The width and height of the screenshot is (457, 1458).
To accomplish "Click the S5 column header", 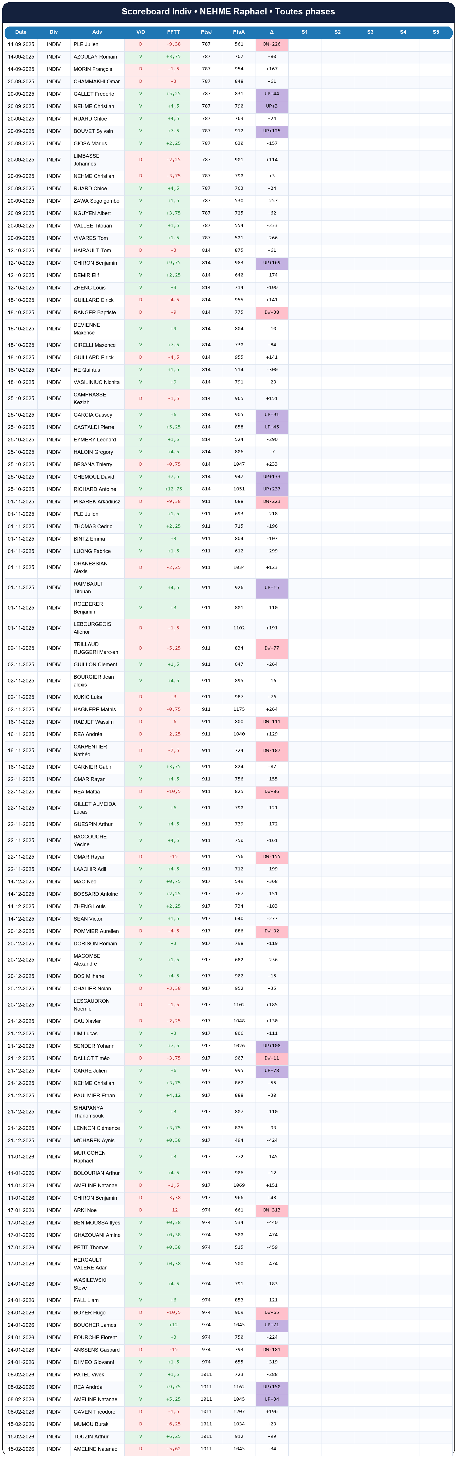I will 435,32.
